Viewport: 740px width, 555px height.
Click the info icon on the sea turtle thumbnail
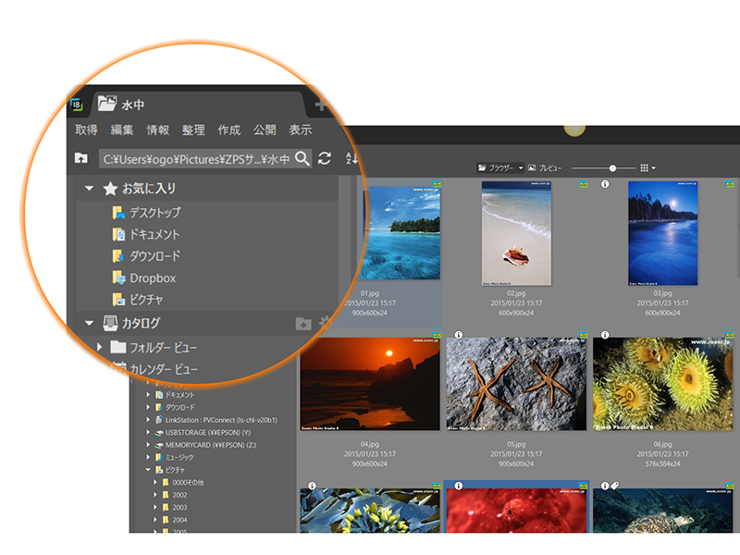click(x=605, y=486)
